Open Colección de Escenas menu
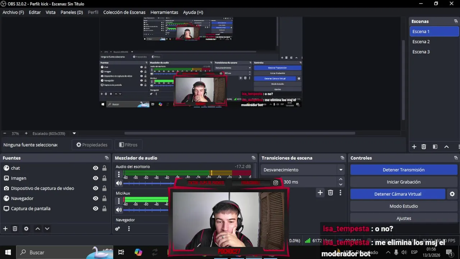Image resolution: width=460 pixels, height=259 pixels. pos(124,12)
